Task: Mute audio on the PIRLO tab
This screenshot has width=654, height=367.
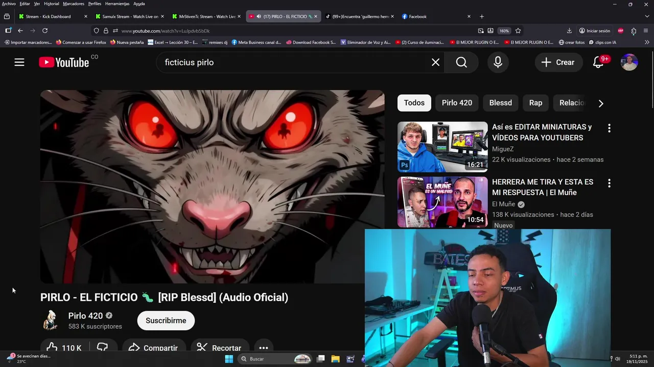Action: tap(259, 16)
